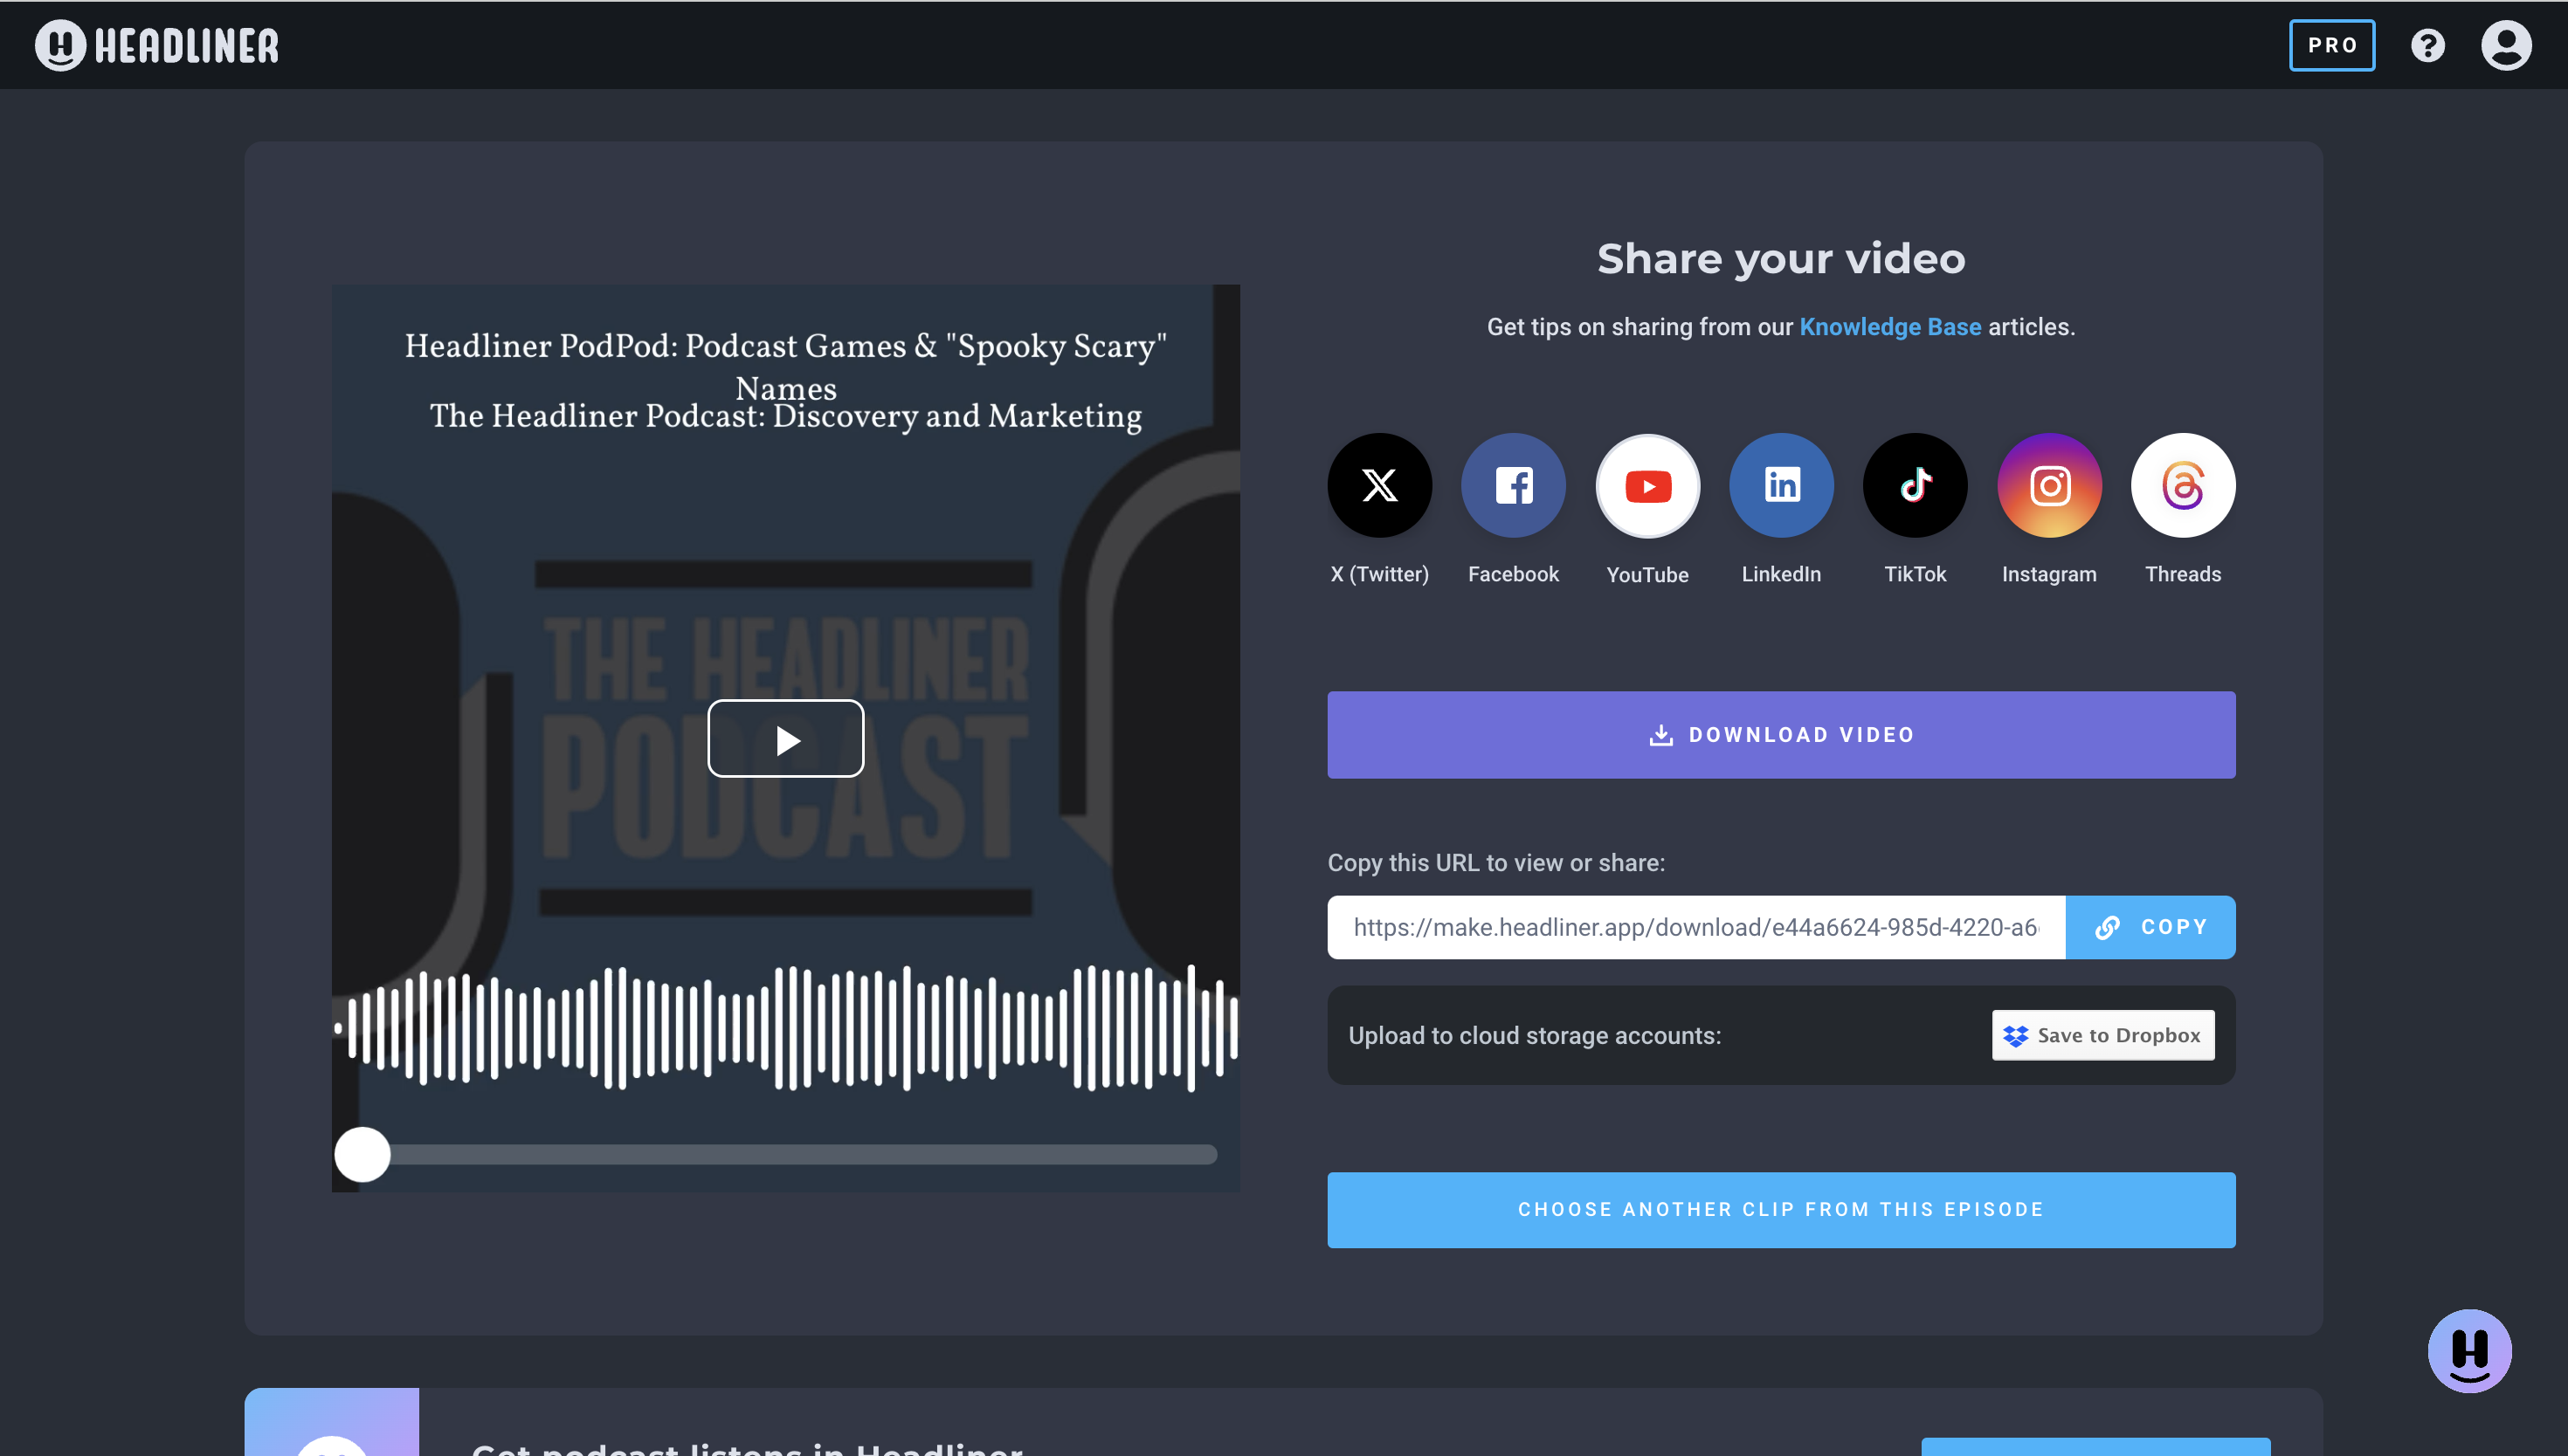The image size is (2568, 1456).
Task: Share video to Facebook
Action: click(x=1513, y=485)
